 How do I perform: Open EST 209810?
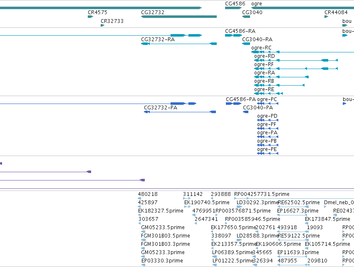(x=317, y=261)
